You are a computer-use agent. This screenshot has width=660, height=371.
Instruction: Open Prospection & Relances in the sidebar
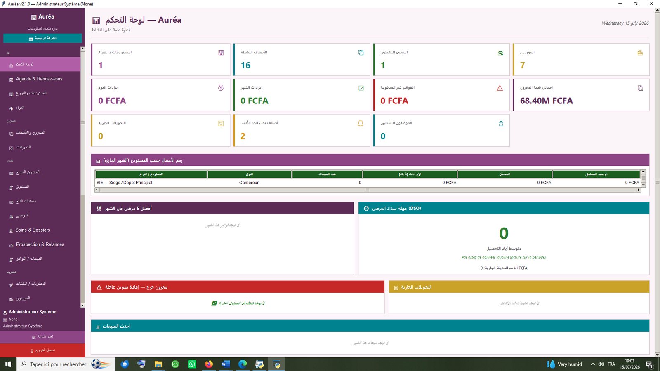(x=40, y=244)
